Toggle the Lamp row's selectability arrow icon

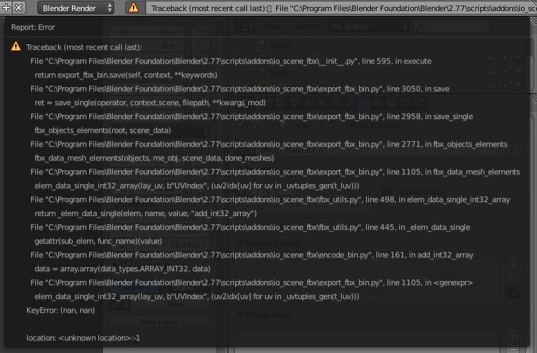505,72
